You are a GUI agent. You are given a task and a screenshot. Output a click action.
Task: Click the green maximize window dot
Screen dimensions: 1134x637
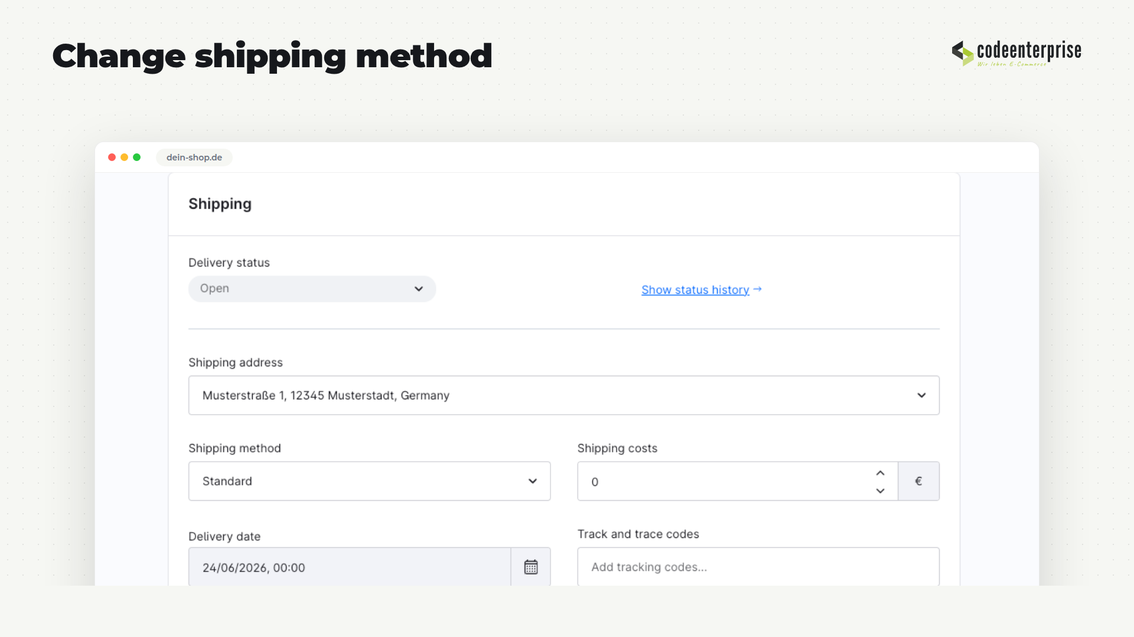[137, 157]
